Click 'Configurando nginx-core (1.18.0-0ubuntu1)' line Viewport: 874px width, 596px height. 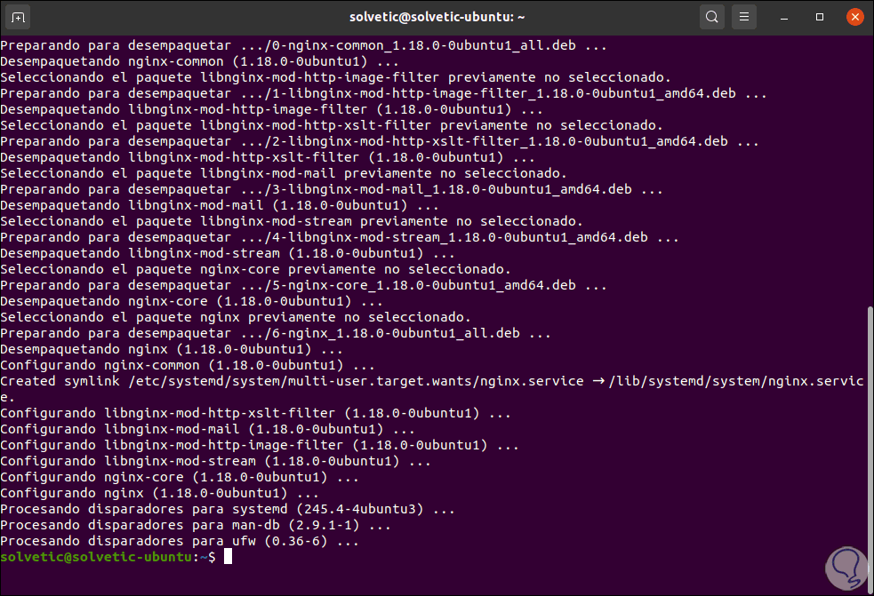[x=180, y=477]
